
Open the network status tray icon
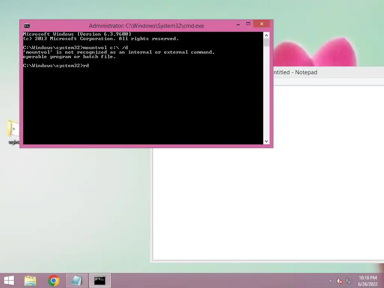tap(349, 281)
